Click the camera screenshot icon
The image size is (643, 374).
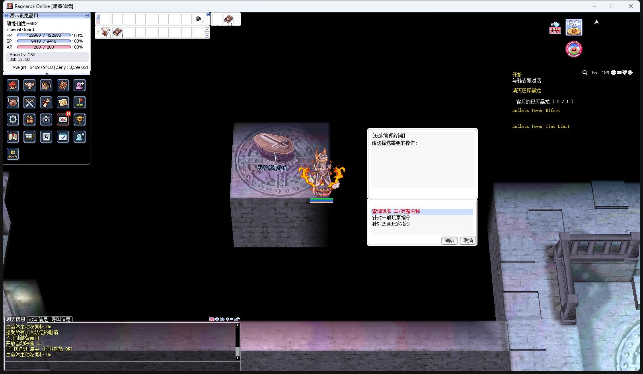[46, 119]
